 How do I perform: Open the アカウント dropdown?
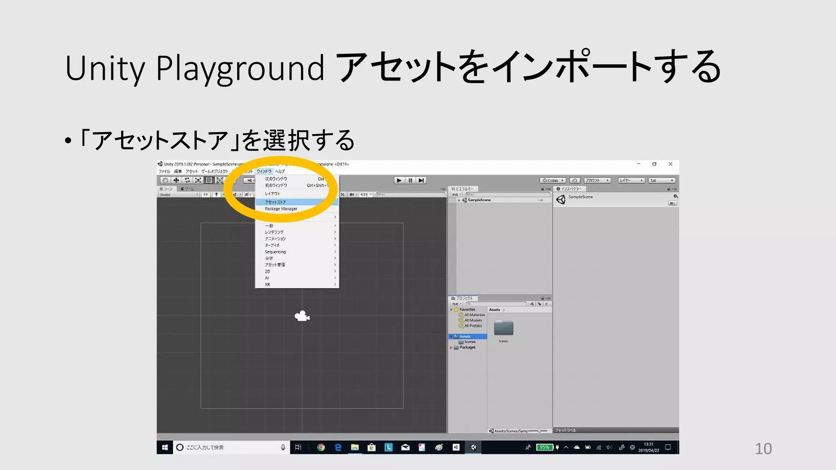597,180
